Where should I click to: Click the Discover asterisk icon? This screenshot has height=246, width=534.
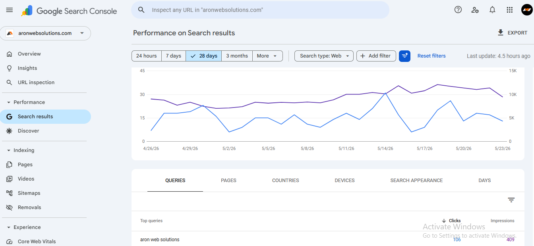click(x=10, y=131)
